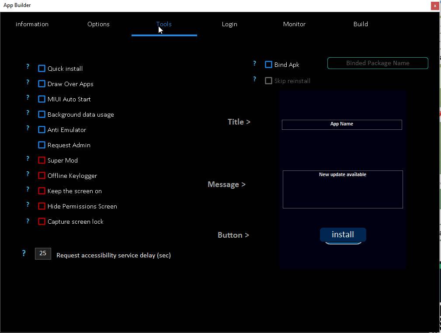
Task: Toggle the Super Mod checkbox
Action: [x=42, y=160]
